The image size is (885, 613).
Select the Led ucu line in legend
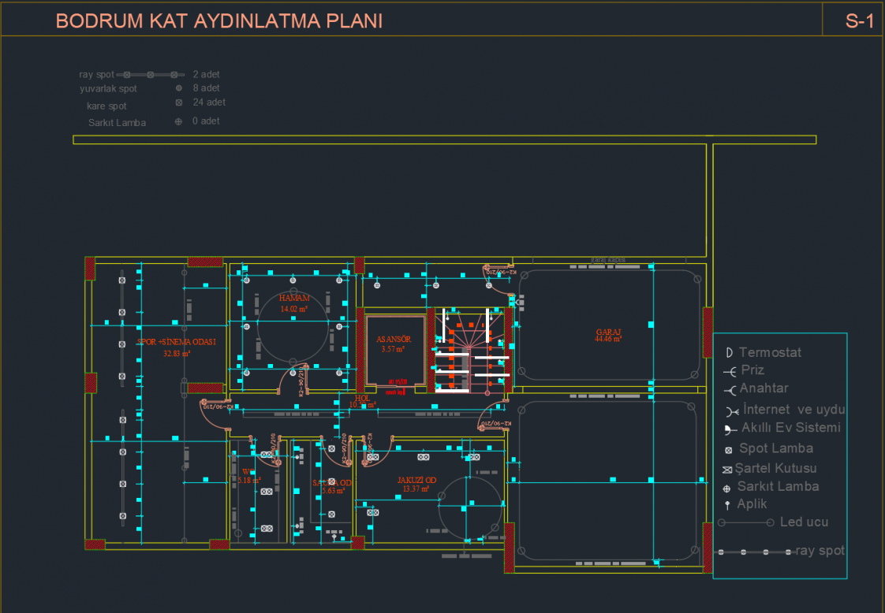tap(745, 523)
